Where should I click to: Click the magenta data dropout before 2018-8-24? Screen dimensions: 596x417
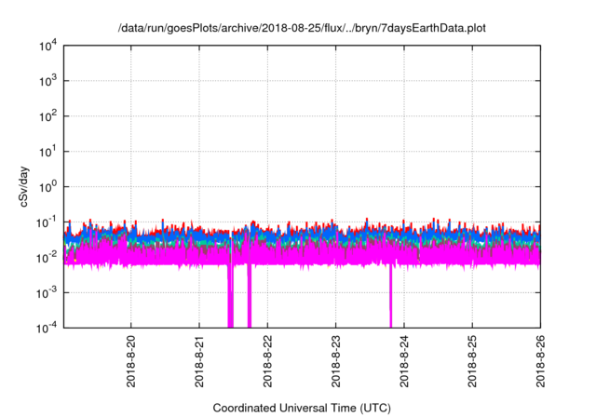390,297
